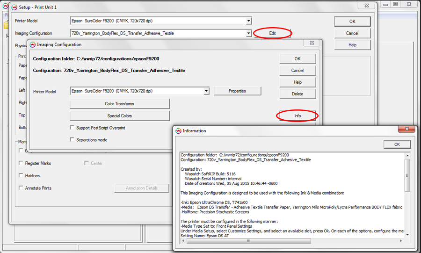421x253 pixels.
Task: Close the Imaging Configuration dialog
Action: (312, 43)
